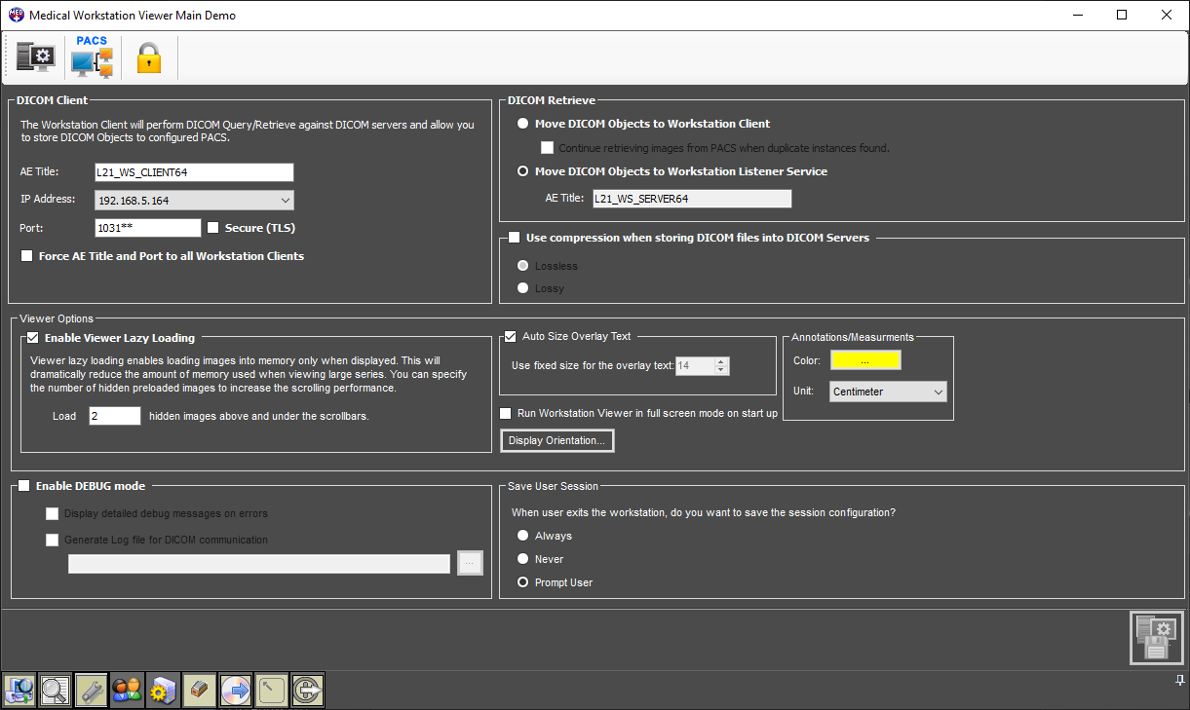Select the Always save session radio button

[523, 536]
